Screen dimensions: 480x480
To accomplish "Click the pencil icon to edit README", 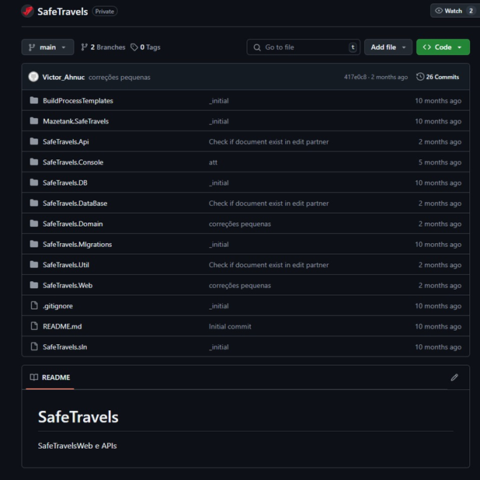I will click(454, 377).
